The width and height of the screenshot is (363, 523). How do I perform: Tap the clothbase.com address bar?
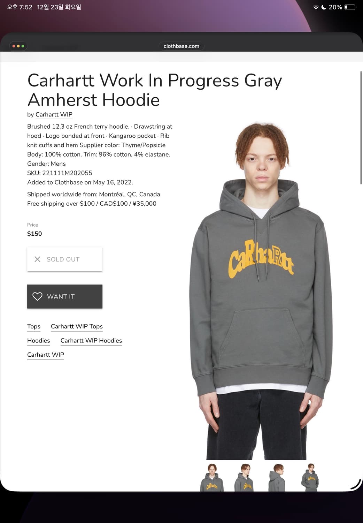pyautogui.click(x=181, y=46)
